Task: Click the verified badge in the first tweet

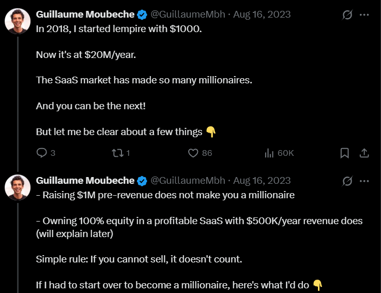Action: [x=142, y=14]
